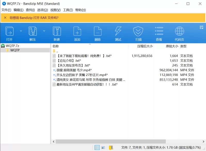Click the archive folder icon in status bar
Screen dimensions: 206x151
(x=111, y=148)
